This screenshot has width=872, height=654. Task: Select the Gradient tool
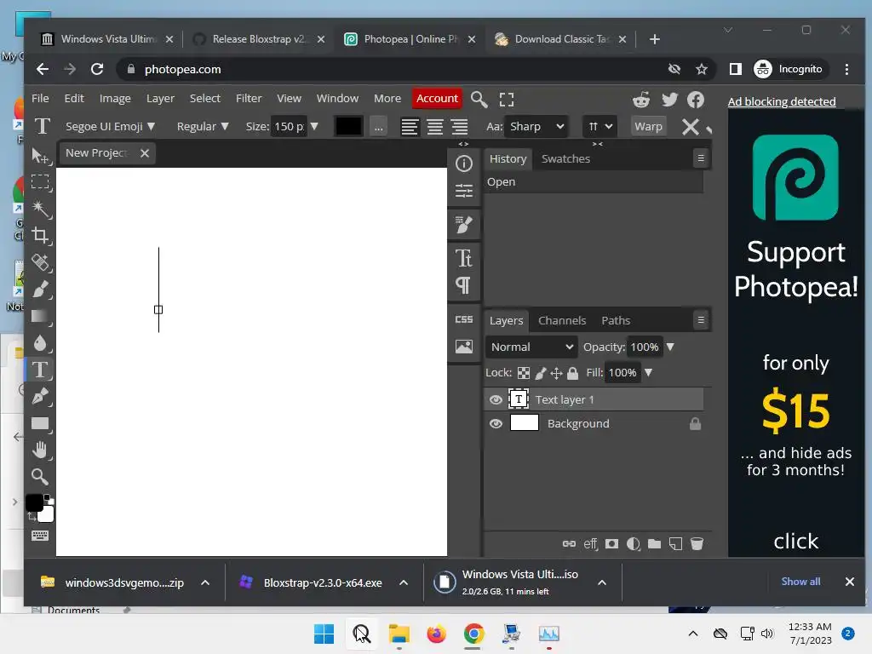coord(40,316)
